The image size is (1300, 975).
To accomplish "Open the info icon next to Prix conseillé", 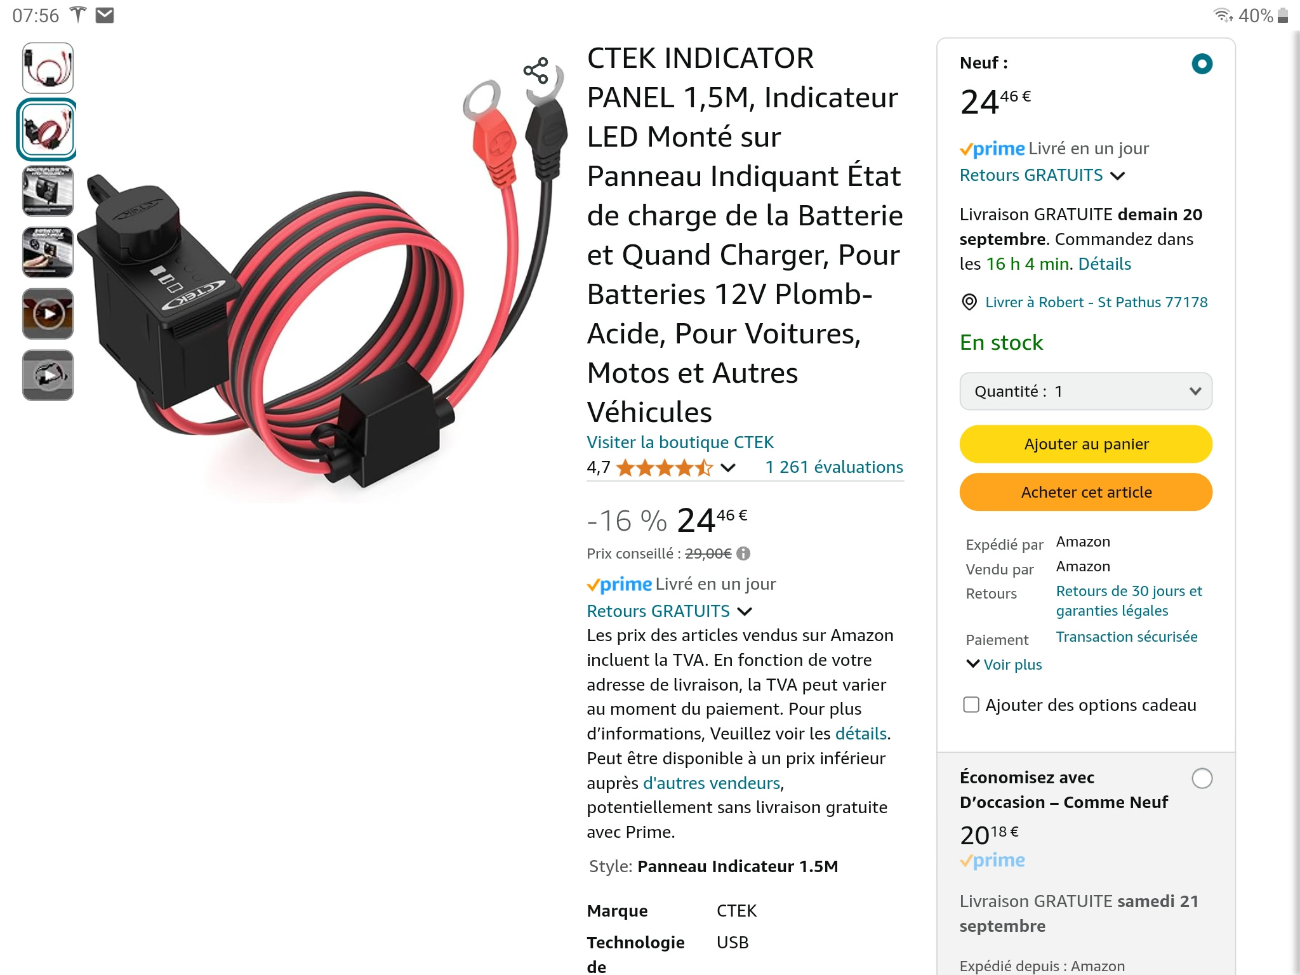I will [x=743, y=554].
